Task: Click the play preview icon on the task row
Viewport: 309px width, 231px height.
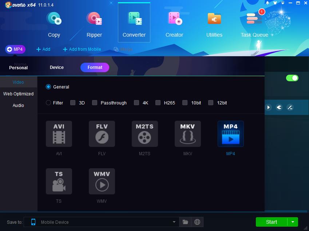Action: click(x=268, y=107)
